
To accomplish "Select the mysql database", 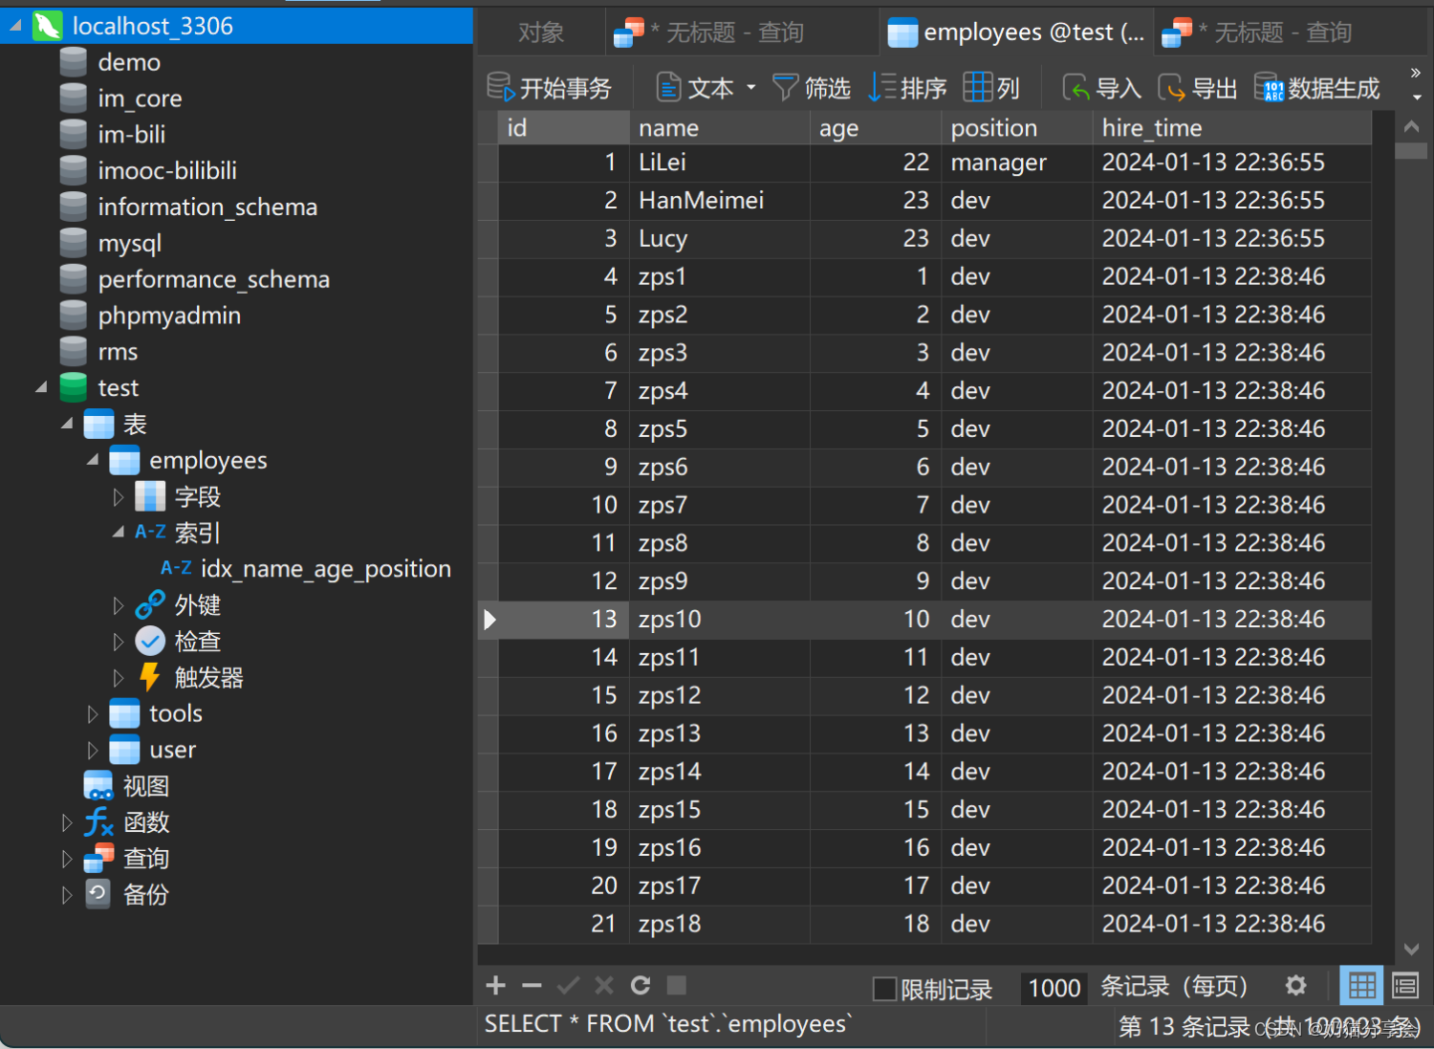I will click(129, 243).
